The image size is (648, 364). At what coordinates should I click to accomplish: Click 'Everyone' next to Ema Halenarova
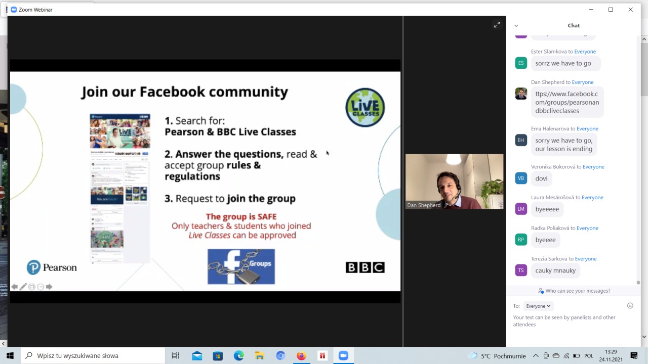coord(587,129)
